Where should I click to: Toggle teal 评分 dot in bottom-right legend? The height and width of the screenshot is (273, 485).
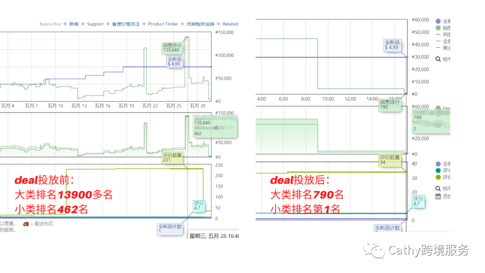[x=438, y=170]
